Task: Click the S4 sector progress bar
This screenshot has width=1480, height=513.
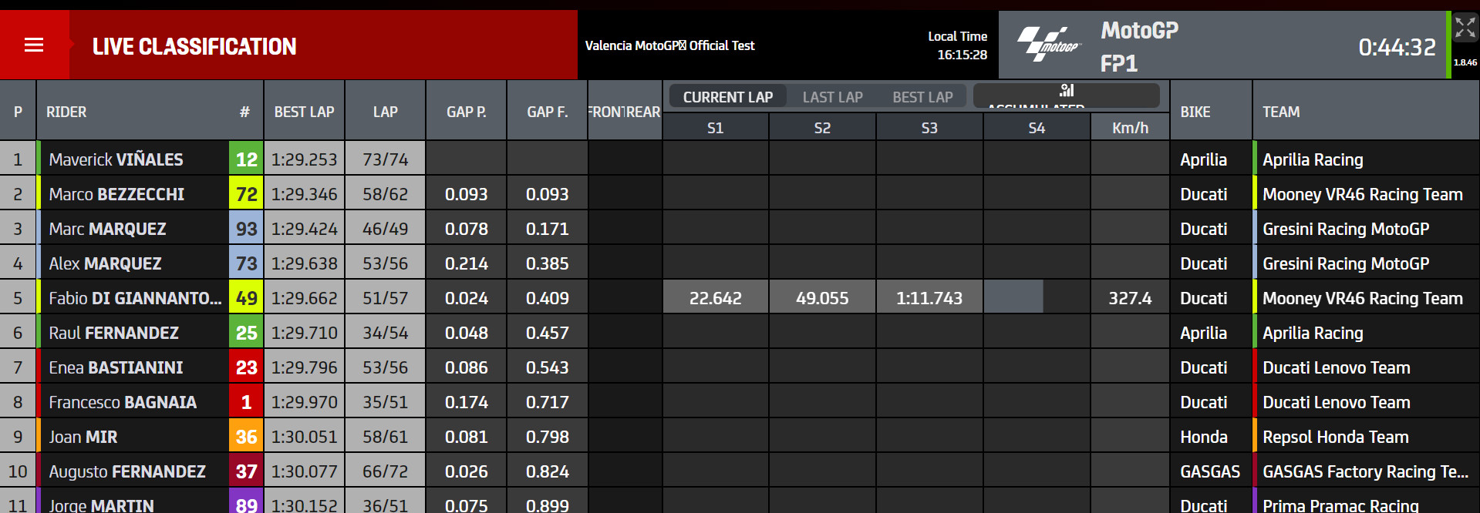Action: [1013, 297]
